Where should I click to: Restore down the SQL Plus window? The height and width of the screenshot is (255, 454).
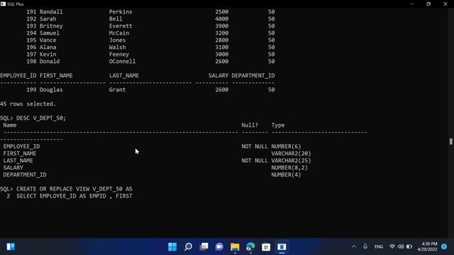pos(428,4)
